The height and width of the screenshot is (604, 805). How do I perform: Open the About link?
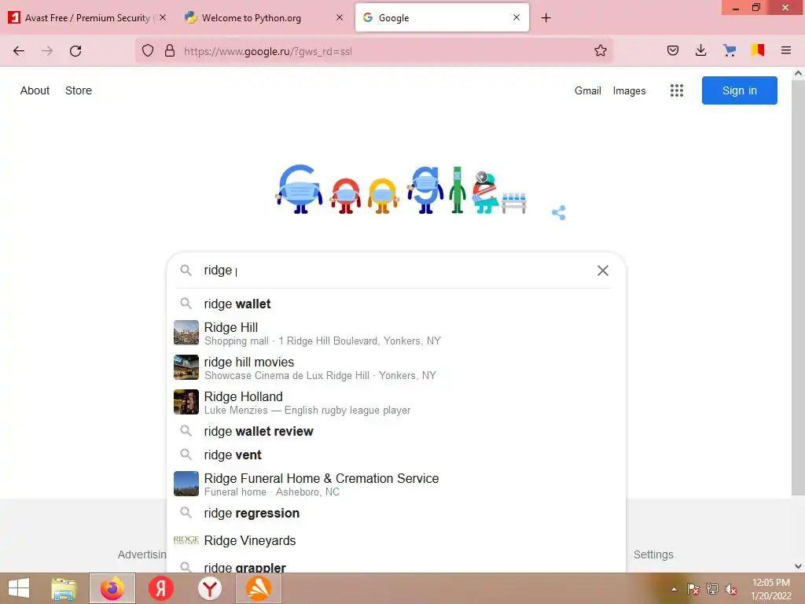coord(35,90)
